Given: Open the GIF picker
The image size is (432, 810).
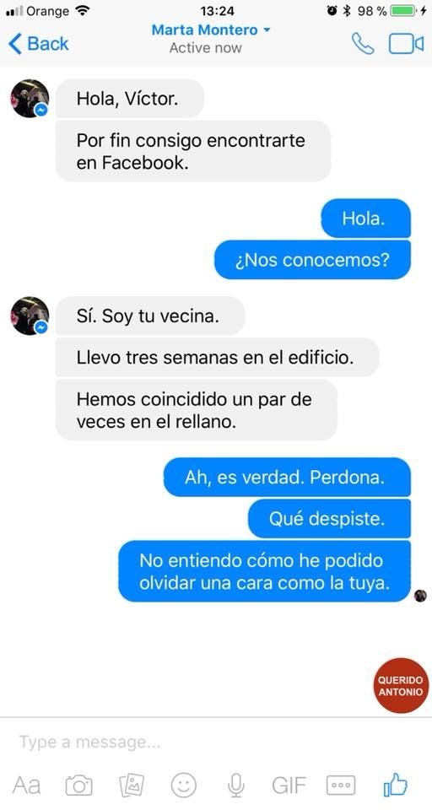Looking at the screenshot, I should click(x=289, y=786).
